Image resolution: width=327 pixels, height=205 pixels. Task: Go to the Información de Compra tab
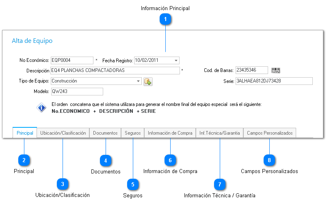tap(170, 133)
